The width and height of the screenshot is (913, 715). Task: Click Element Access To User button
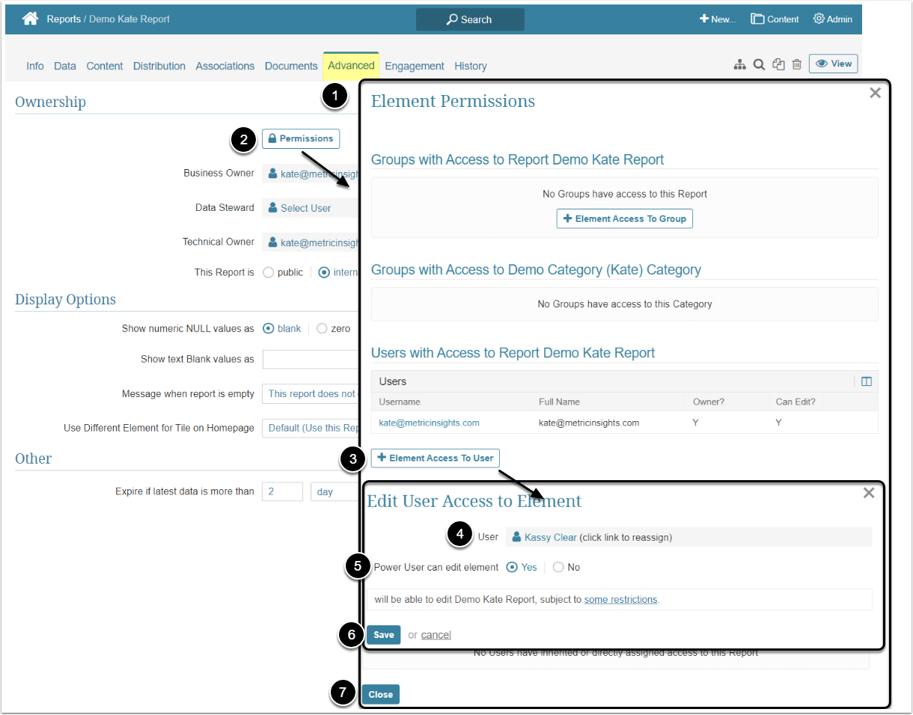(x=435, y=458)
